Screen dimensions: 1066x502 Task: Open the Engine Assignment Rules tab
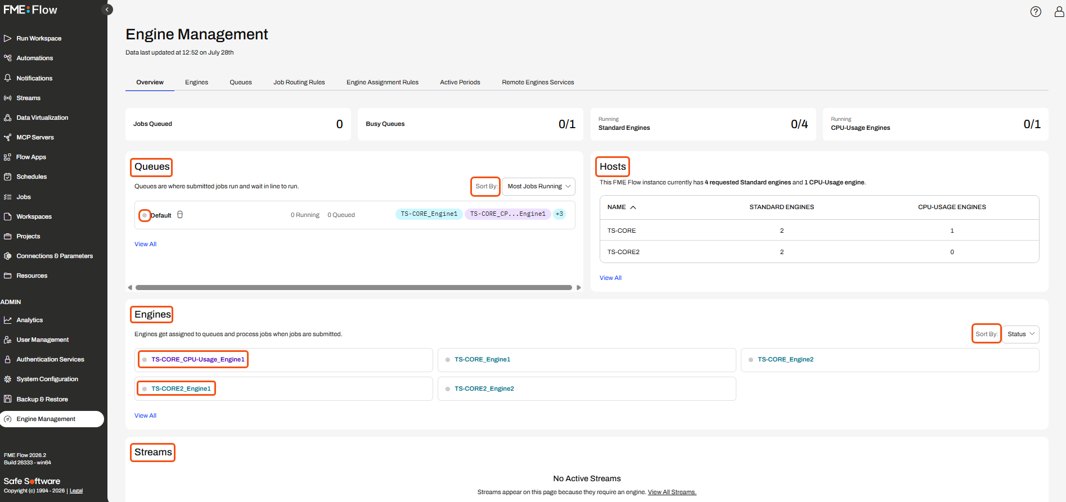pyautogui.click(x=383, y=82)
